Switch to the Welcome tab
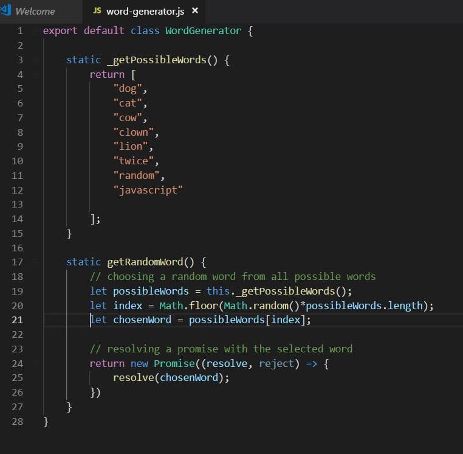 coord(35,12)
